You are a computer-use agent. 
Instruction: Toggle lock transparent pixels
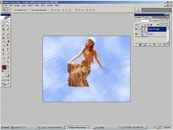pyautogui.click(x=142, y=24)
